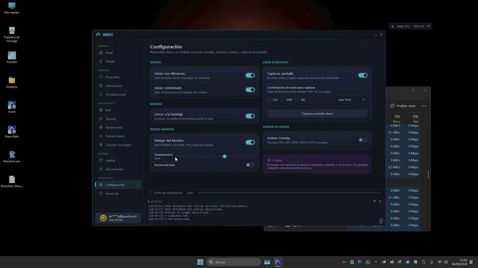Select the Krenshot.exe desktop icon
The width and height of the screenshot is (478, 268).
coord(12,157)
